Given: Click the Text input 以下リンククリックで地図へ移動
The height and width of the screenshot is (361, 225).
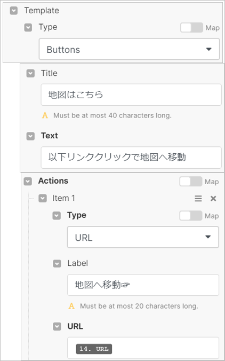Looking at the screenshot, I should tap(131, 157).
